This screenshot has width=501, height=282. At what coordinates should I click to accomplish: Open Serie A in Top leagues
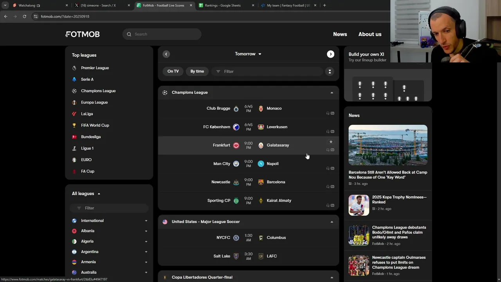[87, 79]
